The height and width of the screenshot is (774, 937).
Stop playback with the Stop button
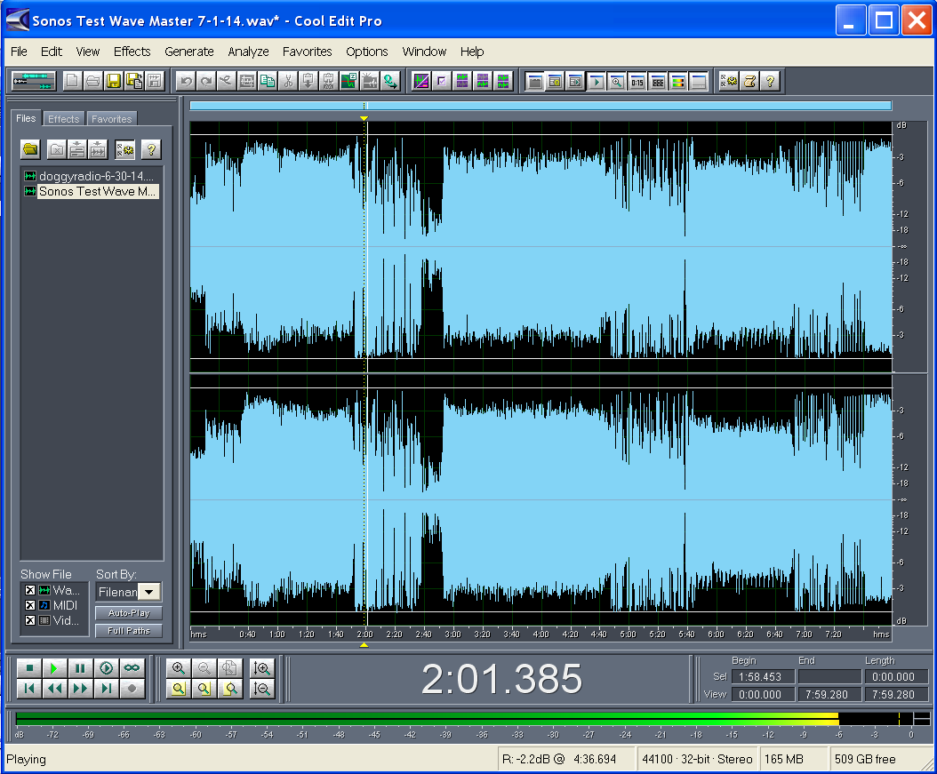(x=28, y=667)
